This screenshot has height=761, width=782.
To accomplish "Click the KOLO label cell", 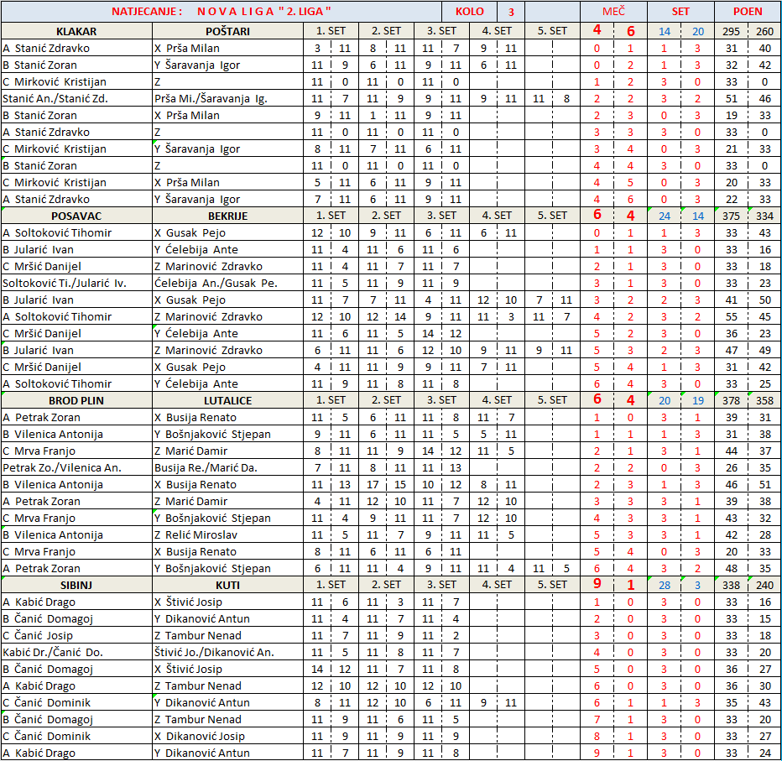I will point(469,12).
